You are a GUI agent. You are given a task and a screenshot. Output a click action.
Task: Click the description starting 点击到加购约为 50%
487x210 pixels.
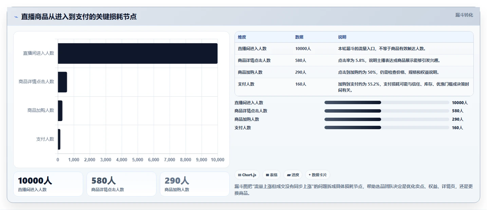coord(389,72)
